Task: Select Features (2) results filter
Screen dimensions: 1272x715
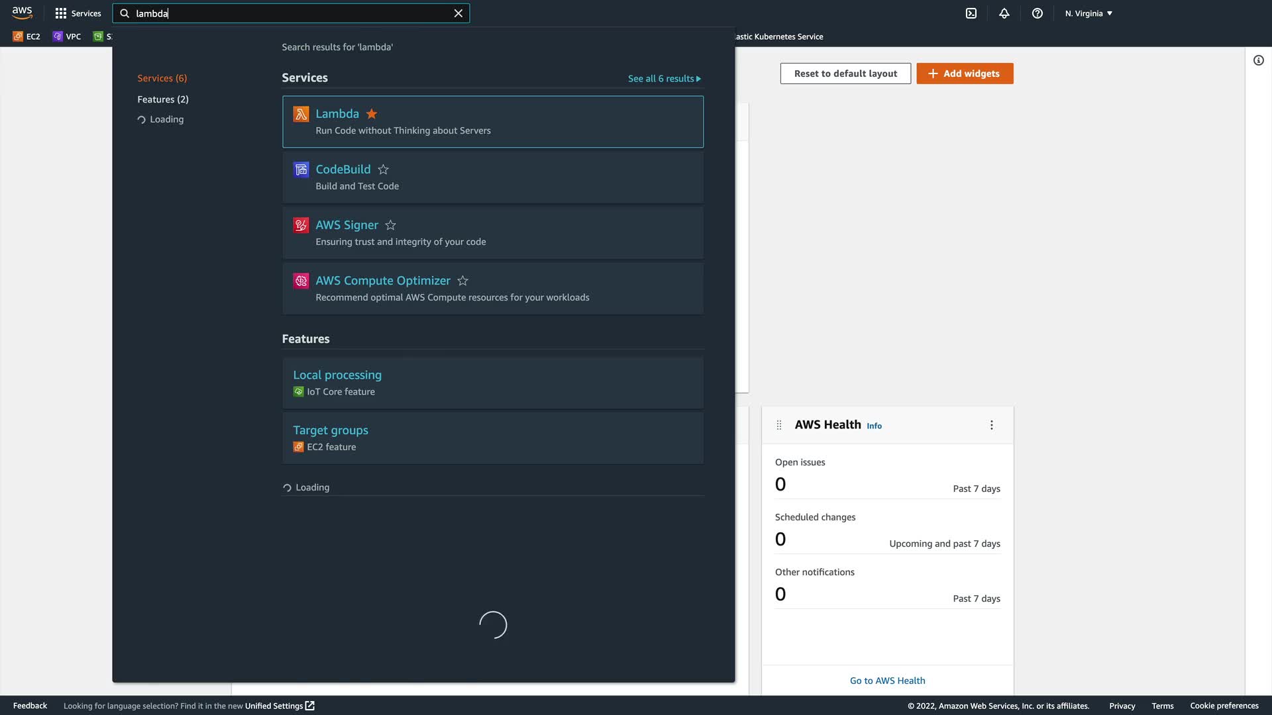Action: [163, 99]
